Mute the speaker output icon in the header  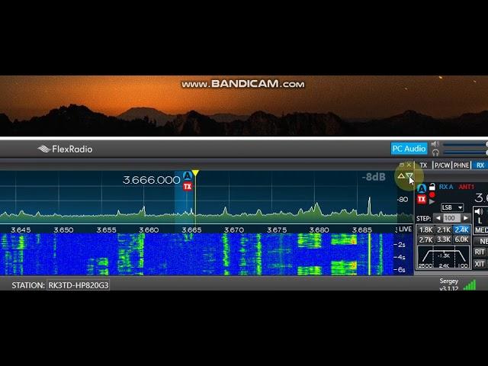tap(435, 144)
